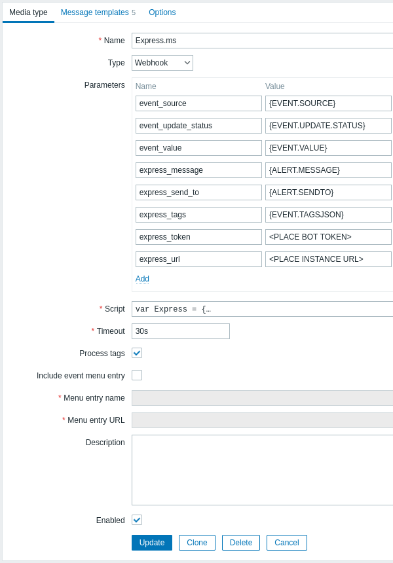Open the Script editor field
Screen dimensions: 393x563
pyautogui.click(x=262, y=309)
